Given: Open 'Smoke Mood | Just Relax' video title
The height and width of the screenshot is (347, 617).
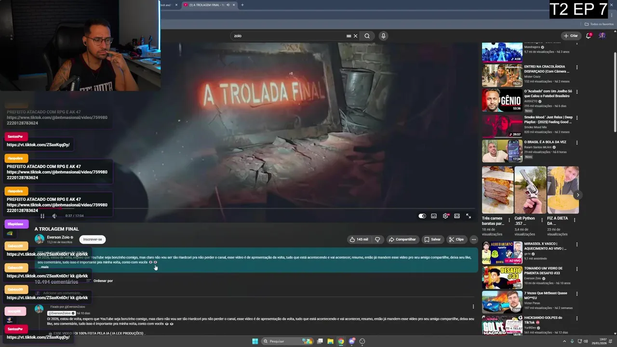Looking at the screenshot, I should coord(549,120).
